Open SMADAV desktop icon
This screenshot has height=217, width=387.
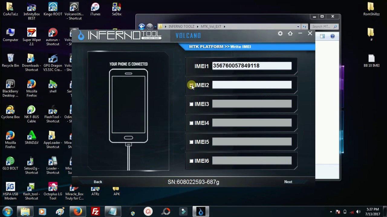[x=31, y=137]
